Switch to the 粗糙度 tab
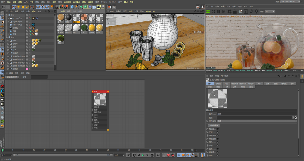Screen dimensions: 304x161 [x=218, y=84]
